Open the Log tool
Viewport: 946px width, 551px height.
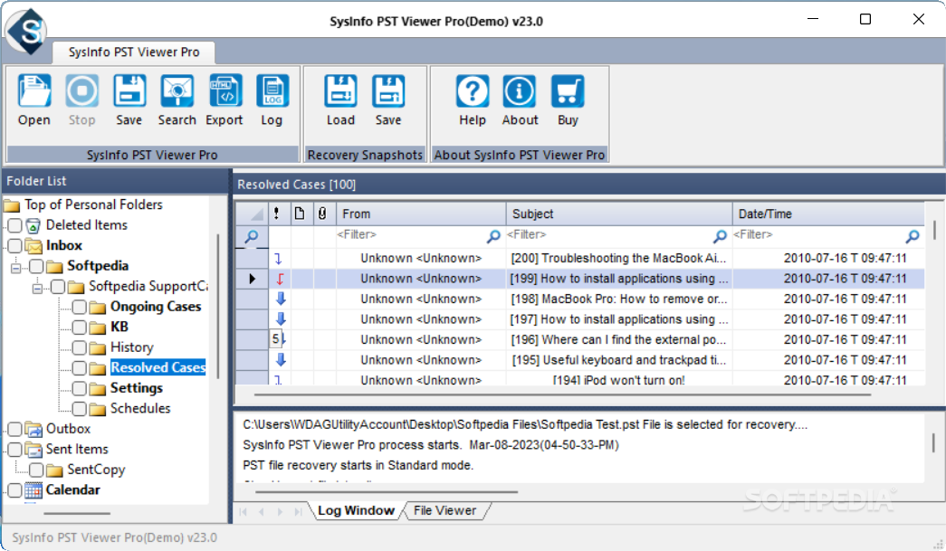tap(272, 91)
